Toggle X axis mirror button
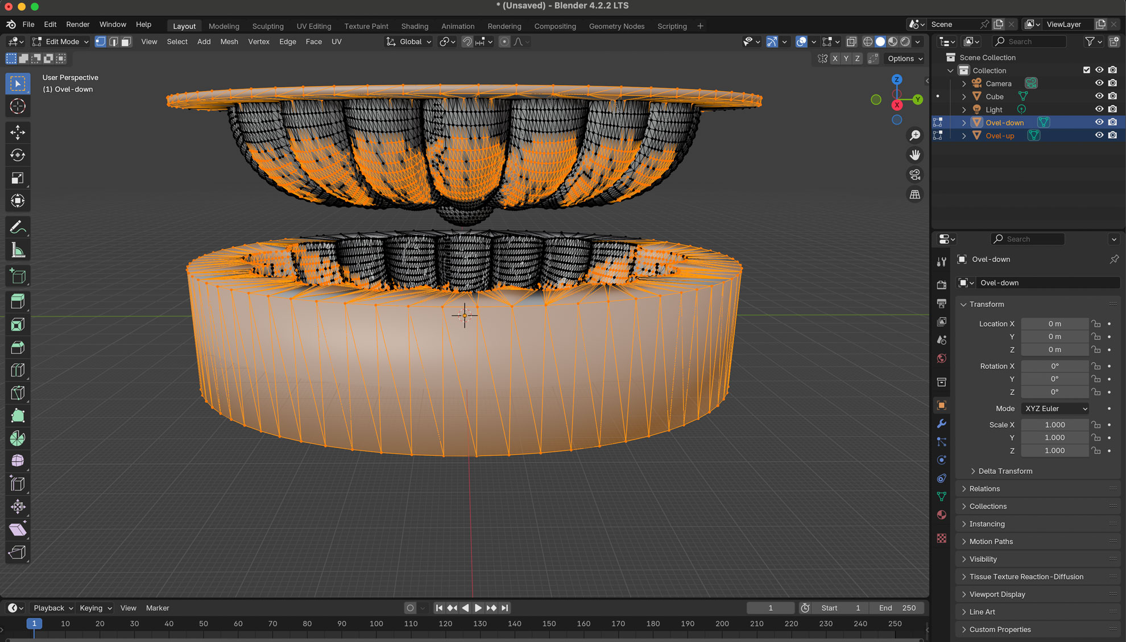The width and height of the screenshot is (1126, 642). point(835,59)
